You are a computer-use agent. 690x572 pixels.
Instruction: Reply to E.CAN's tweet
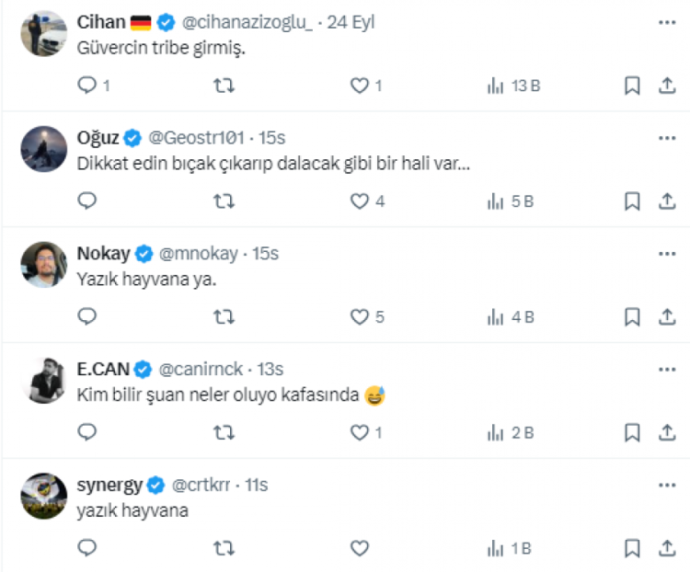point(87,432)
